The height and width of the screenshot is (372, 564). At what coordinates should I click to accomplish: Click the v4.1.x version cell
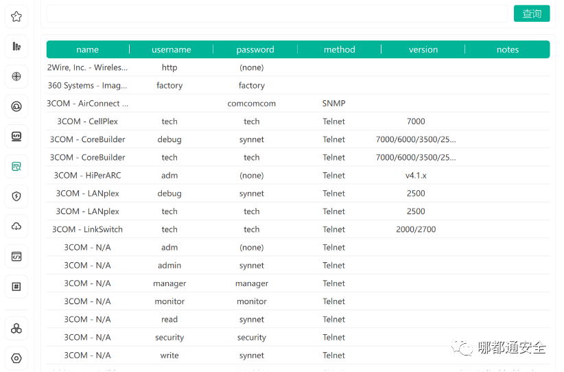tap(416, 176)
